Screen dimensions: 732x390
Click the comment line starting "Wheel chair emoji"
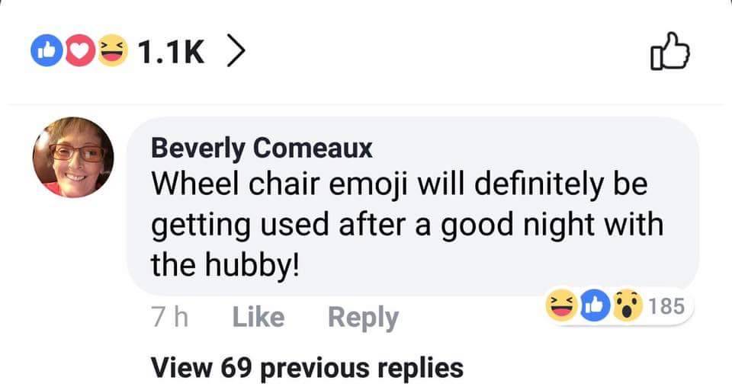(399, 184)
